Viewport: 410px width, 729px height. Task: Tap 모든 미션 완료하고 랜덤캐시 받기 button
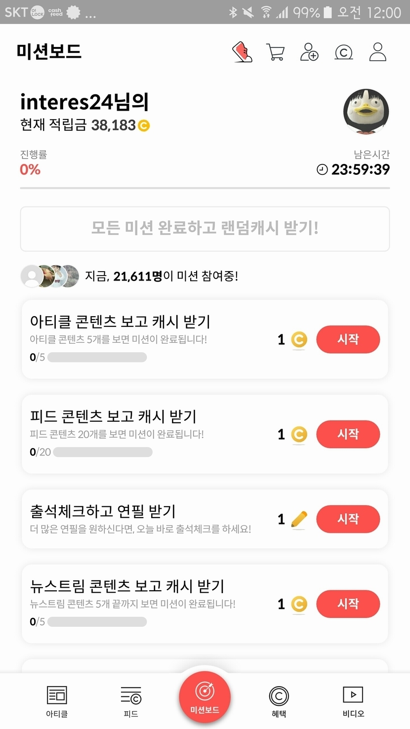coord(205,229)
